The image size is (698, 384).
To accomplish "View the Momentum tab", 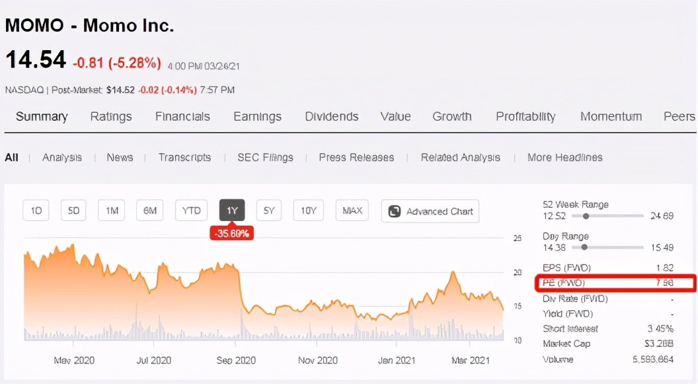I will point(611,117).
